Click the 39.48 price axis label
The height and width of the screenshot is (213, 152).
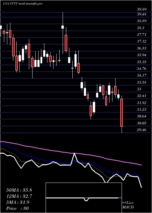point(141,14)
